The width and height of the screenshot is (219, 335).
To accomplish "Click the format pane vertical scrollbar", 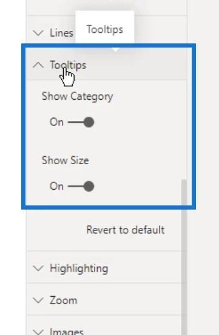I will 184,257.
